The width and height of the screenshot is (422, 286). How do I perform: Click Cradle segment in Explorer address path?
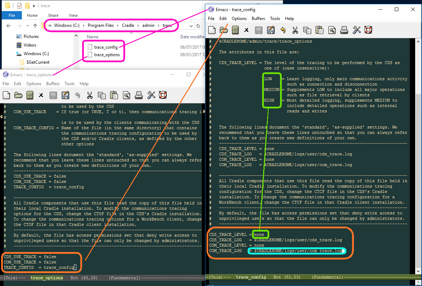(128, 25)
